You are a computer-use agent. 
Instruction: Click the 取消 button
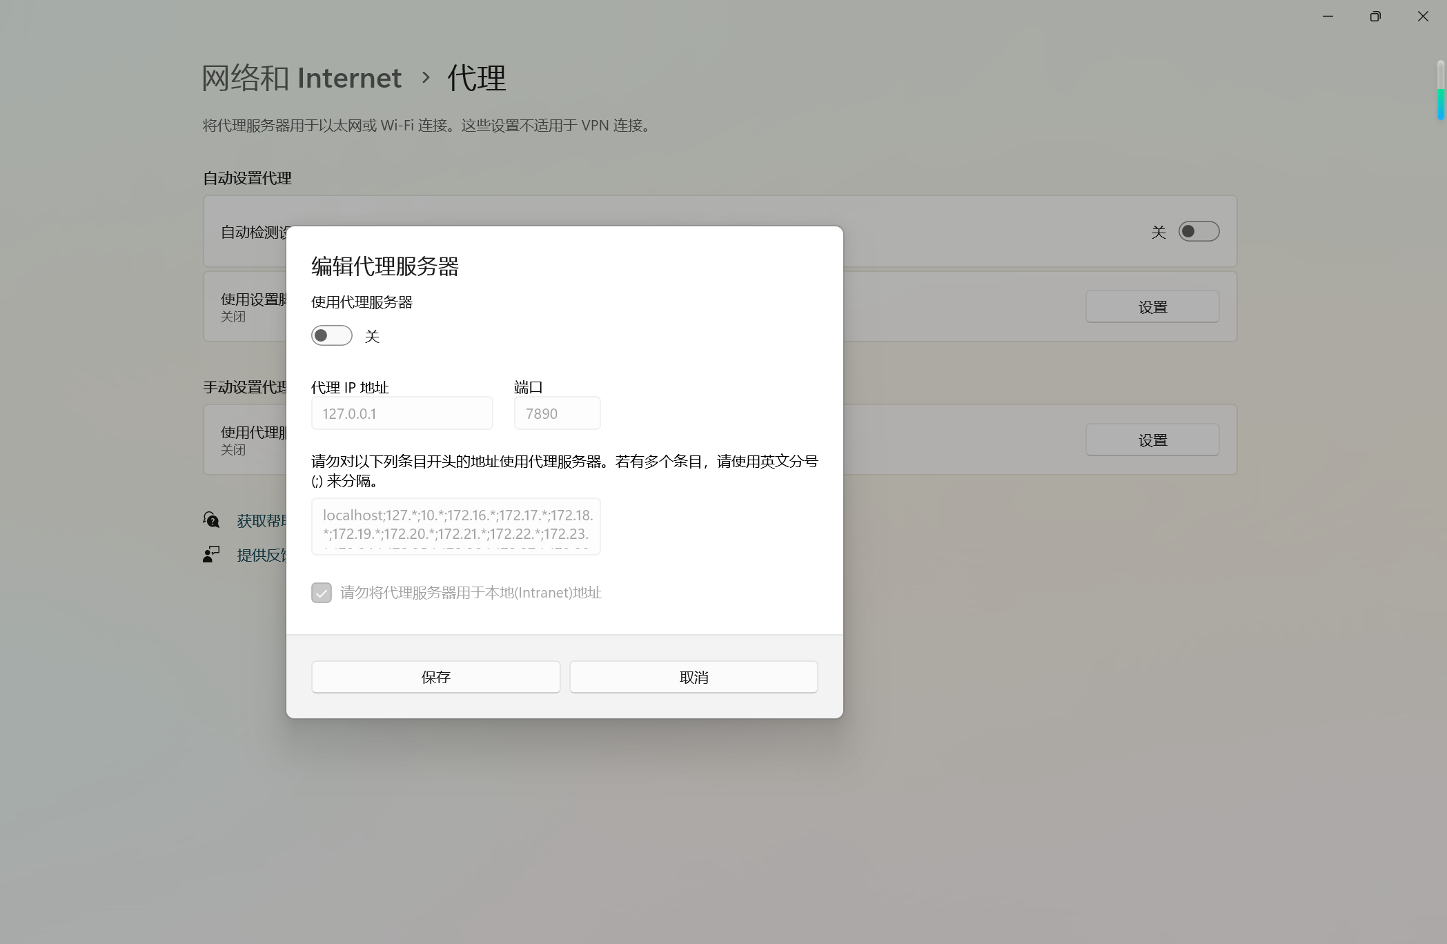pyautogui.click(x=693, y=677)
